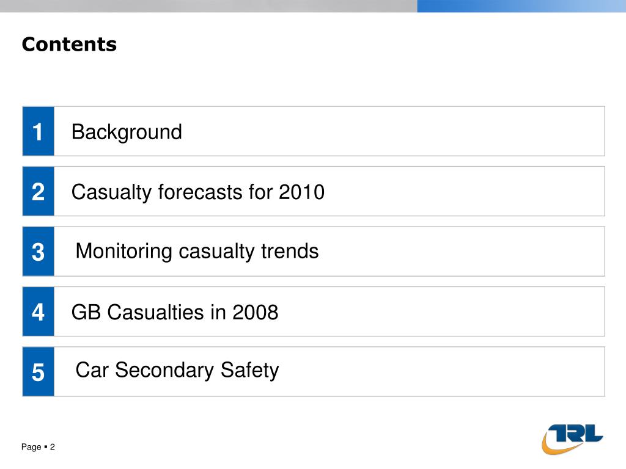Open GB Casualties in 2008 text
The height and width of the screenshot is (469, 626).
click(175, 312)
